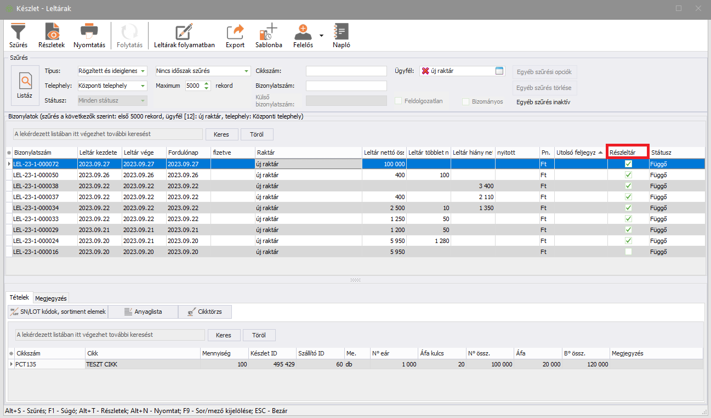Select the Tételek tab
This screenshot has width=711, height=418.
[20, 297]
